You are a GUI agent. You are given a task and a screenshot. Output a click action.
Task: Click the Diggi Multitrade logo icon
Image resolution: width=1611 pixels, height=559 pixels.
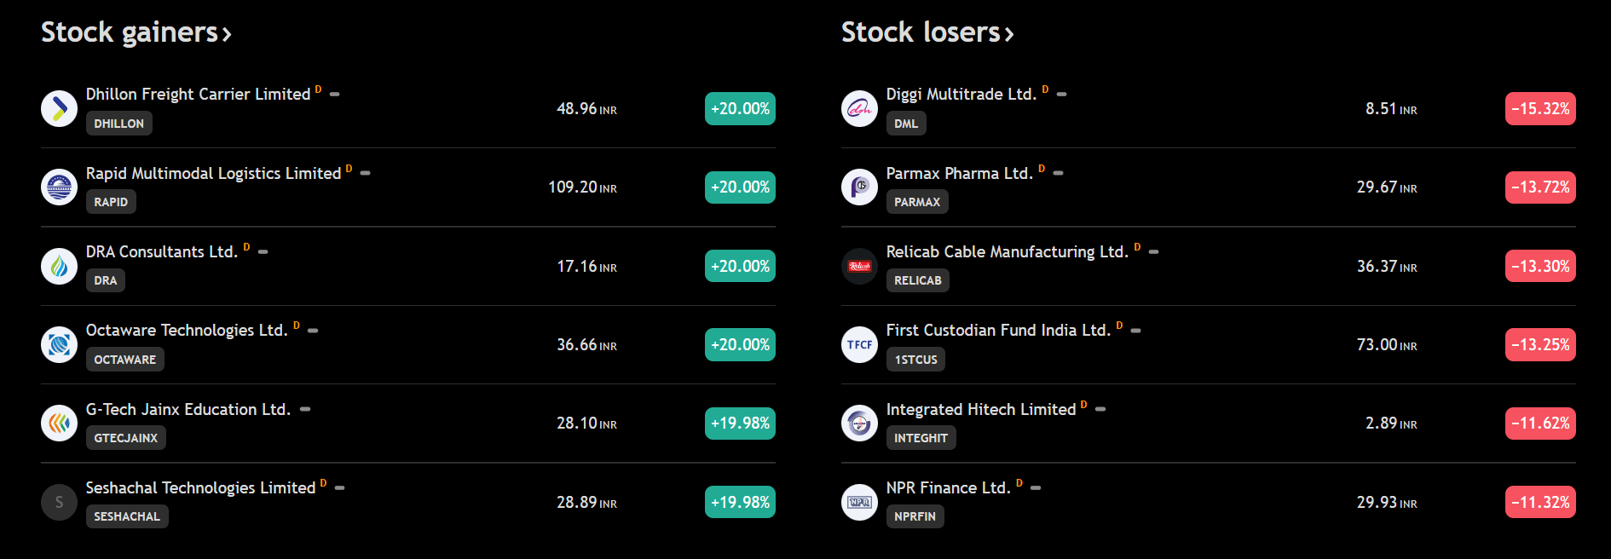859,108
